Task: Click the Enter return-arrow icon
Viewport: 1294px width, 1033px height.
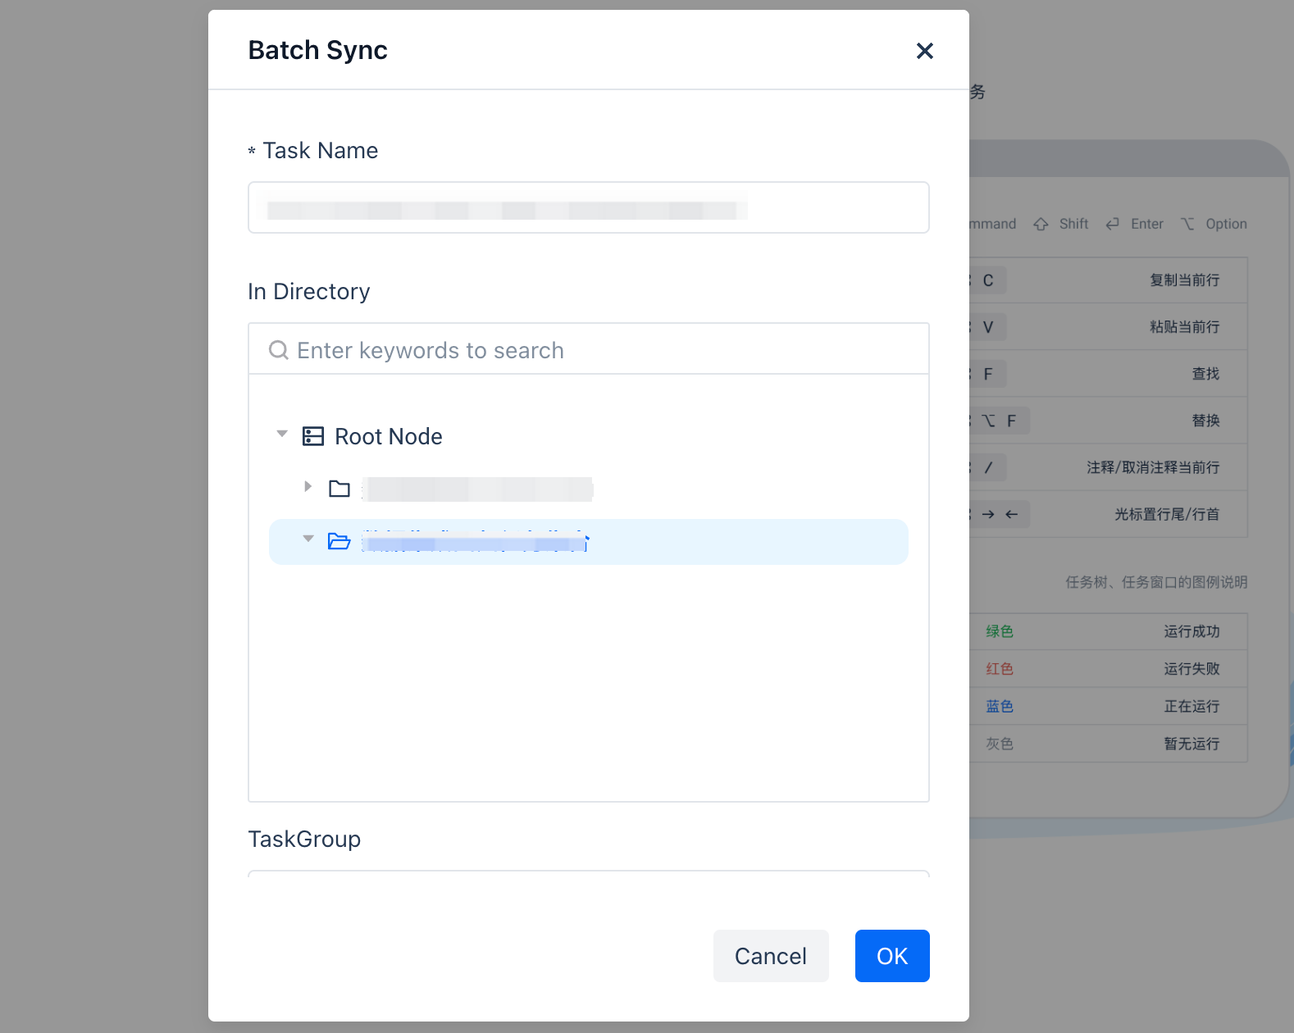Action: (1112, 225)
